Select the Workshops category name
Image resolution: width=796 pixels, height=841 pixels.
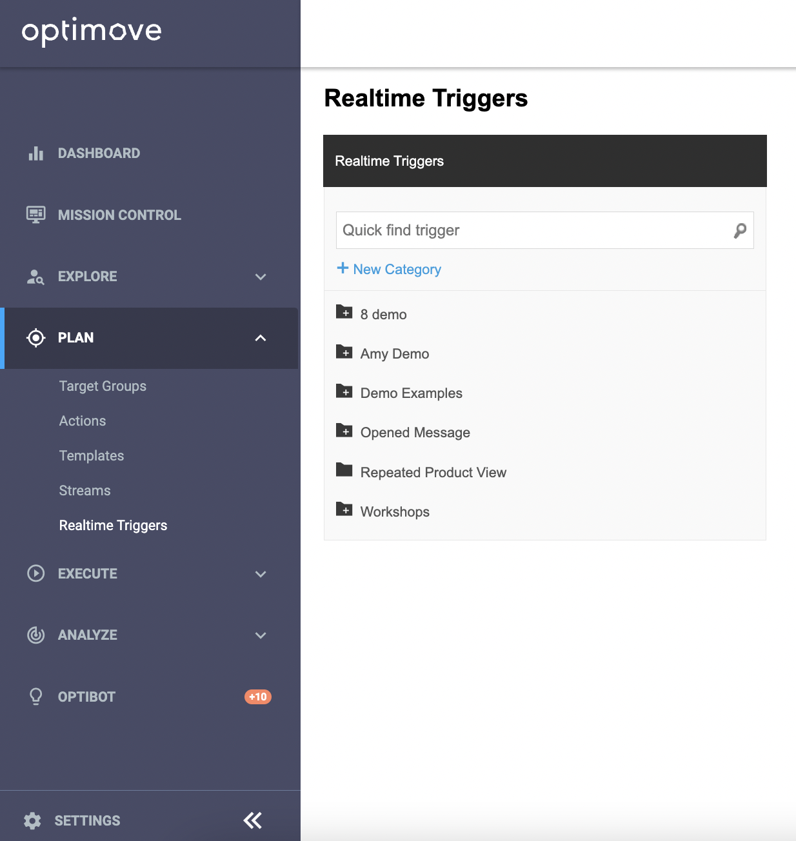395,512
